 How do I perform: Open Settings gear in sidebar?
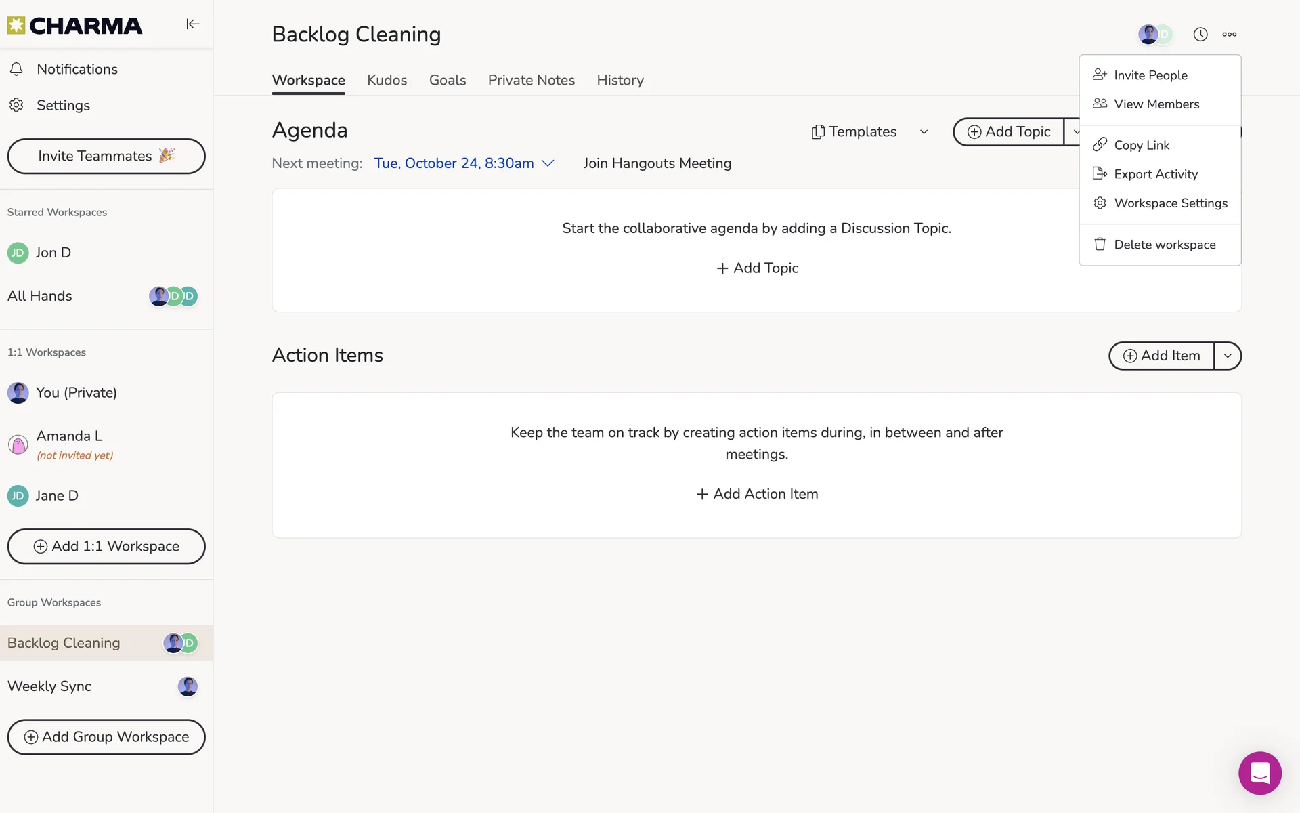(x=16, y=105)
